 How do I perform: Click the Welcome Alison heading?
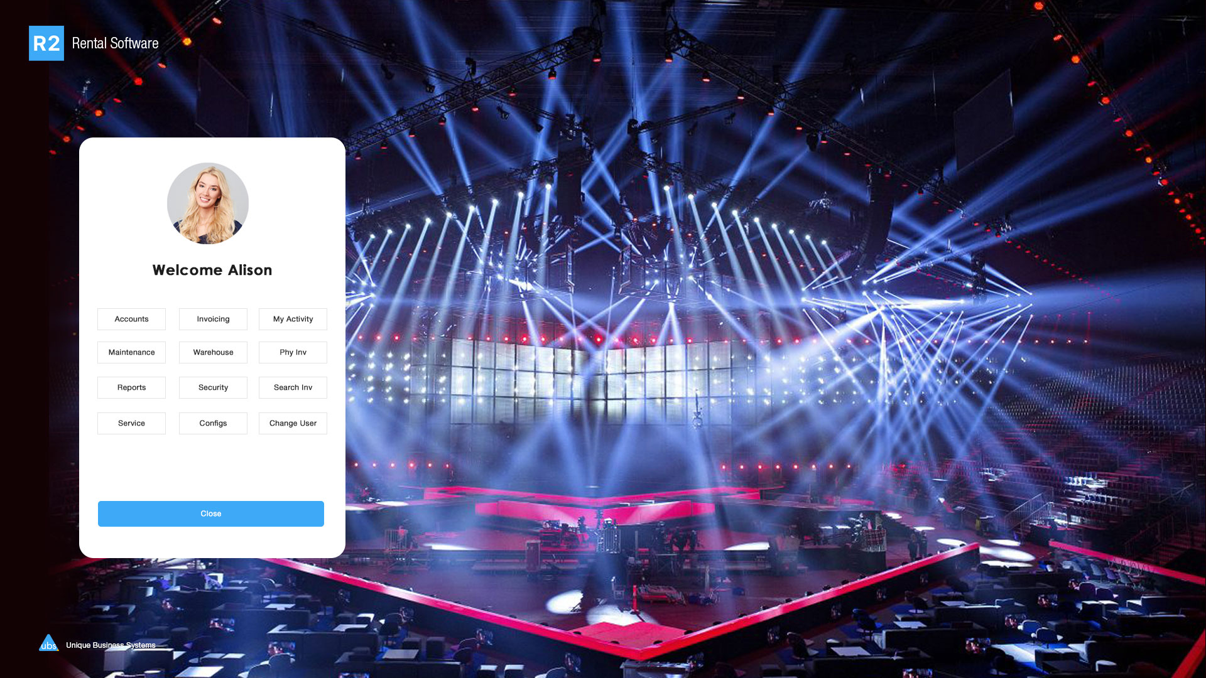pyautogui.click(x=212, y=270)
